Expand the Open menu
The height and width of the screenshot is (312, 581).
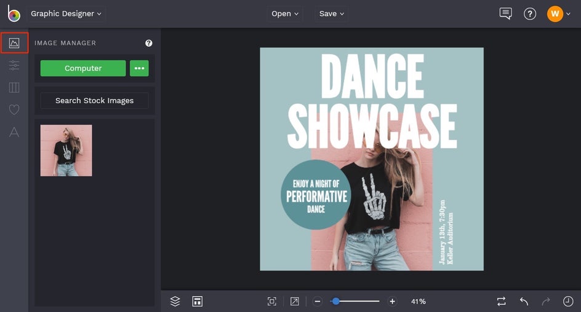point(285,14)
